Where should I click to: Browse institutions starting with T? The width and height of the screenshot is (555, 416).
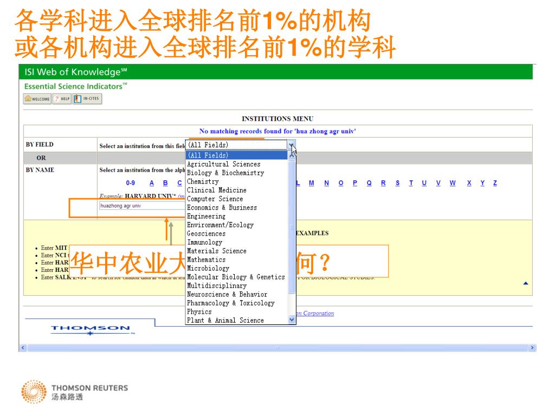[411, 183]
